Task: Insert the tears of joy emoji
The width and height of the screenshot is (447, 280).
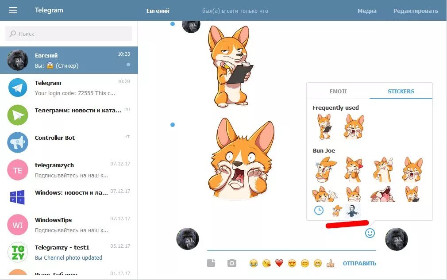Action: [254, 263]
